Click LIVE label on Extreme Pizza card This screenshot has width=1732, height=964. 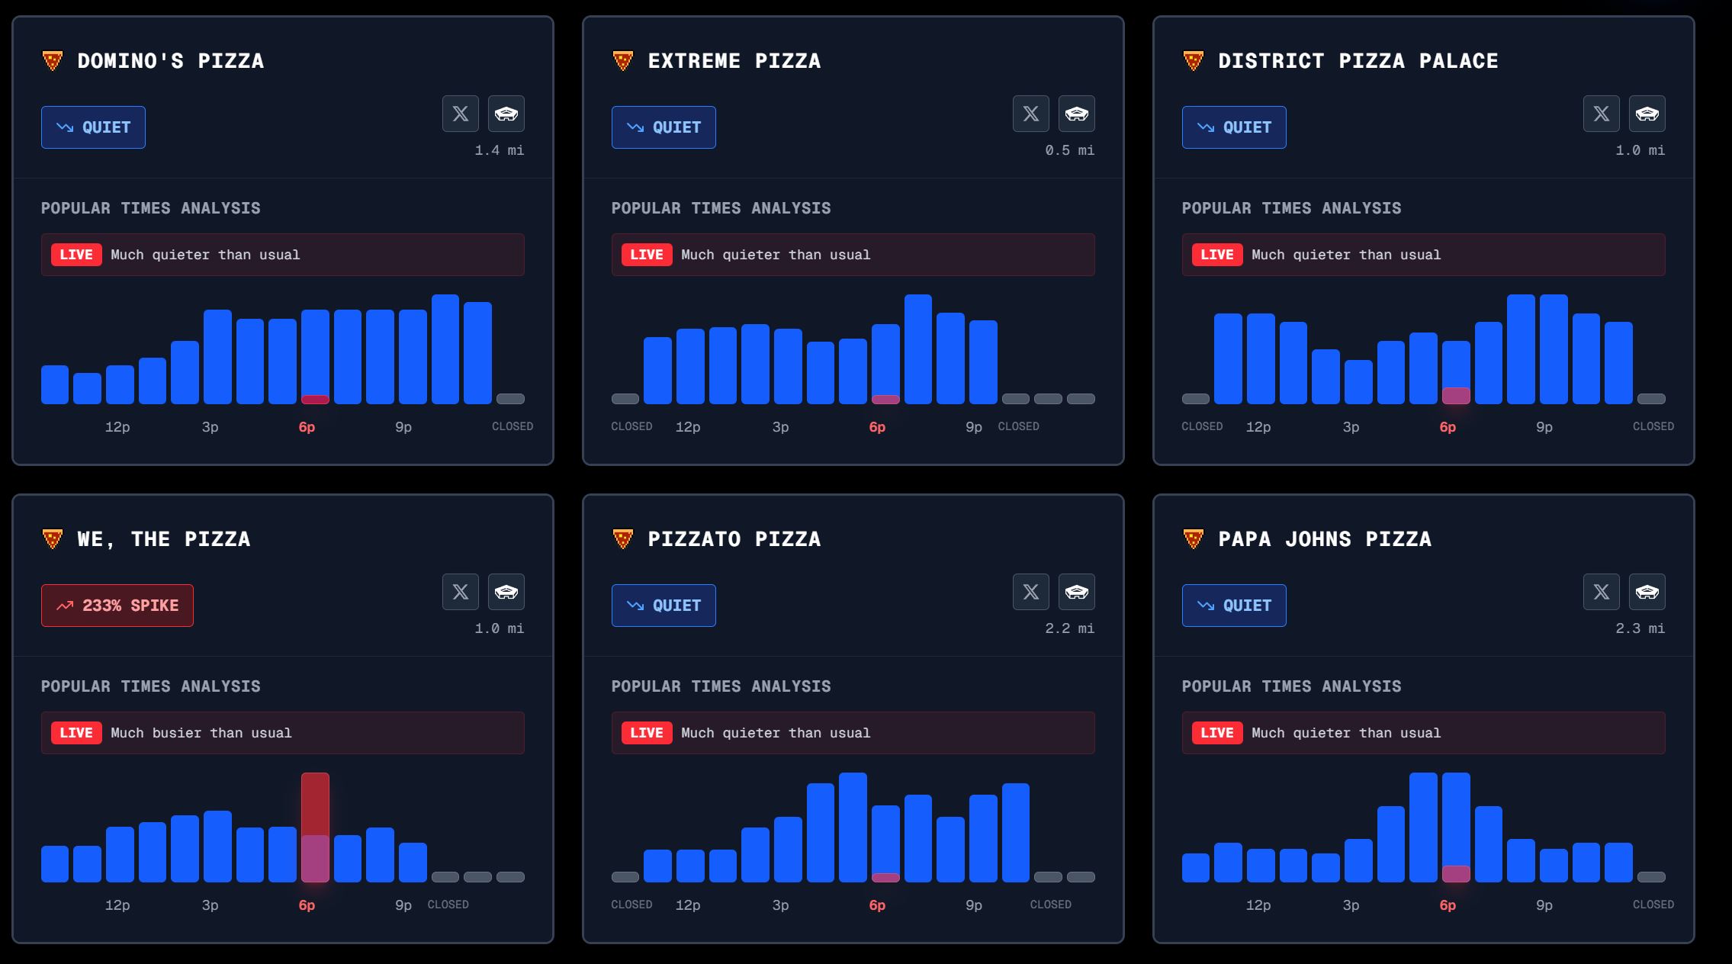pyautogui.click(x=646, y=255)
